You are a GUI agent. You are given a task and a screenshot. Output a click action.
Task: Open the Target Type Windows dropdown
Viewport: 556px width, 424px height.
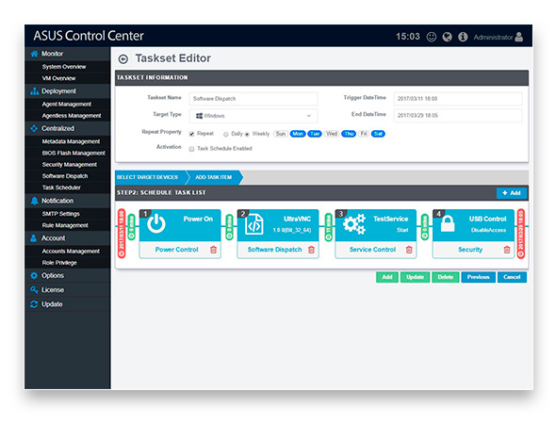[253, 116]
